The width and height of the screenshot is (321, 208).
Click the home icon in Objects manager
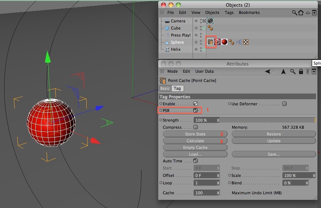point(301,12)
